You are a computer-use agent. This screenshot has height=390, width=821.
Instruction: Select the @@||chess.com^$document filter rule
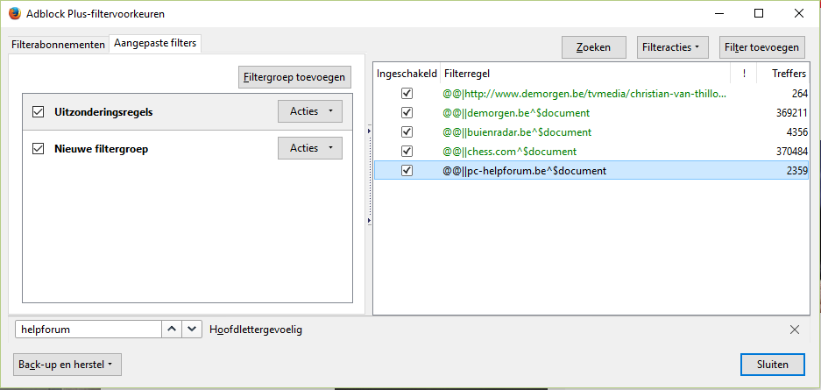[509, 152]
